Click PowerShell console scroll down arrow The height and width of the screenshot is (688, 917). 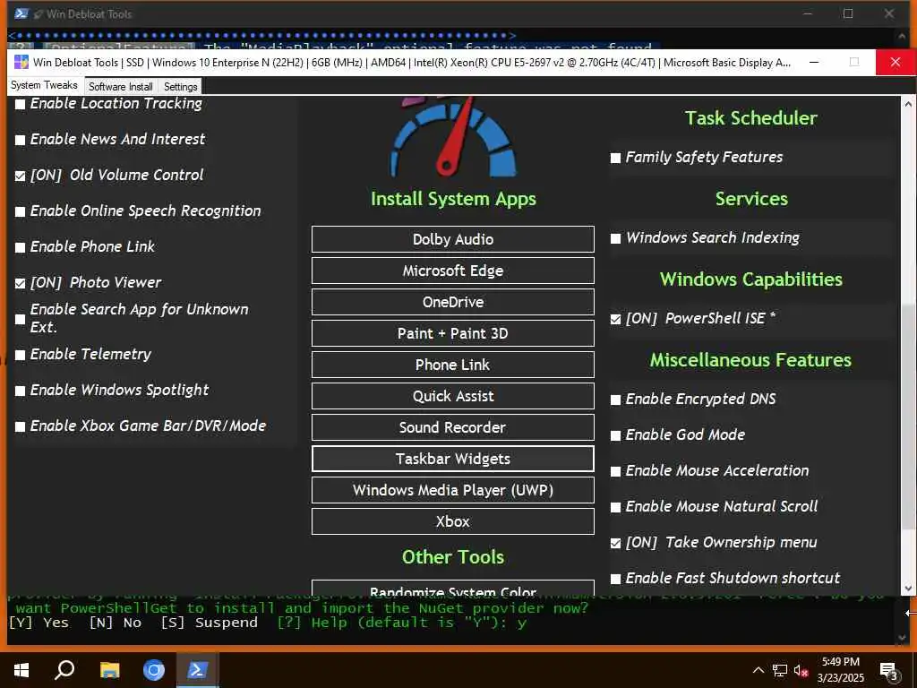903,638
